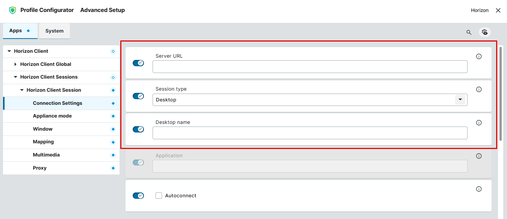507x219 pixels.
Task: Click diamond marker beside Window
Action: pos(113,129)
